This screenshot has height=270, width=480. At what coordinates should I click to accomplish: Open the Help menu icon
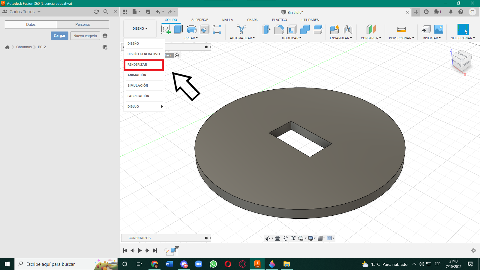pos(461,12)
